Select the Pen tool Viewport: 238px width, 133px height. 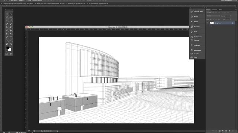(7, 37)
